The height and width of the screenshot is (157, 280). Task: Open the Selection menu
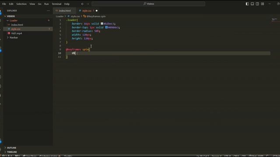[21, 4]
